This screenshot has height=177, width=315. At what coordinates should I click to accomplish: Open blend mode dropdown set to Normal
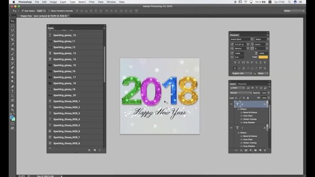[x=241, y=93]
